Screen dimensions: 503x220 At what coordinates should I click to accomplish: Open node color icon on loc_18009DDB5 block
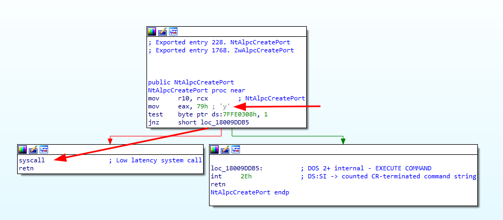click(215, 150)
